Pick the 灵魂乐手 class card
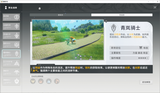 pyautogui.click(x=11, y=36)
